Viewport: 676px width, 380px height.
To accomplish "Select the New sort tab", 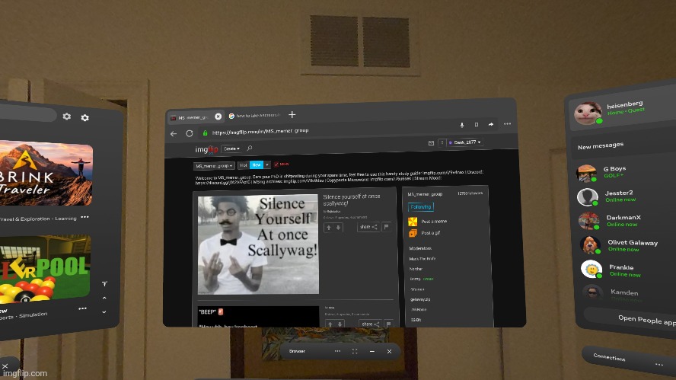I will click(x=257, y=164).
